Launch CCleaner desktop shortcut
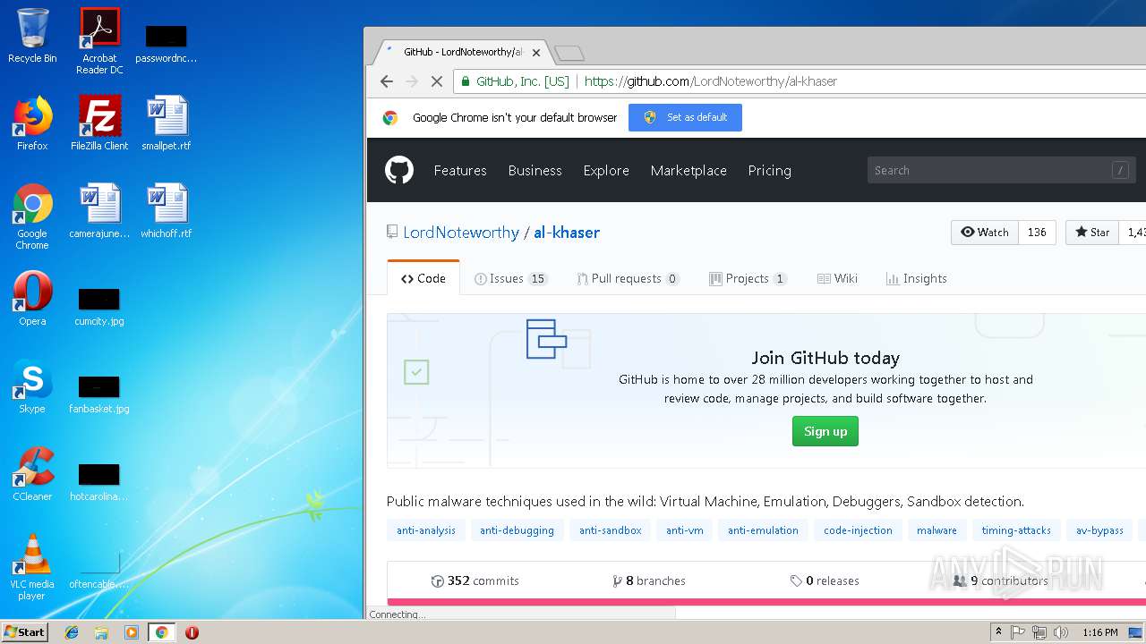1146x644 pixels. 32,474
